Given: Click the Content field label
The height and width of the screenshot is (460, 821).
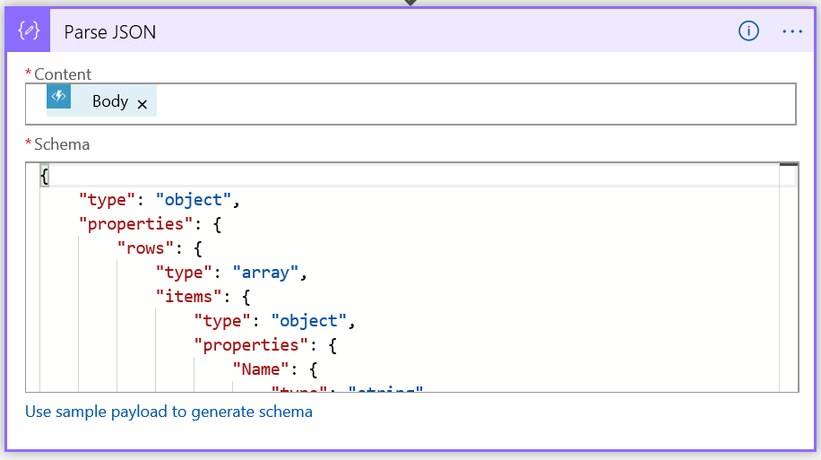Looking at the screenshot, I should click(62, 74).
